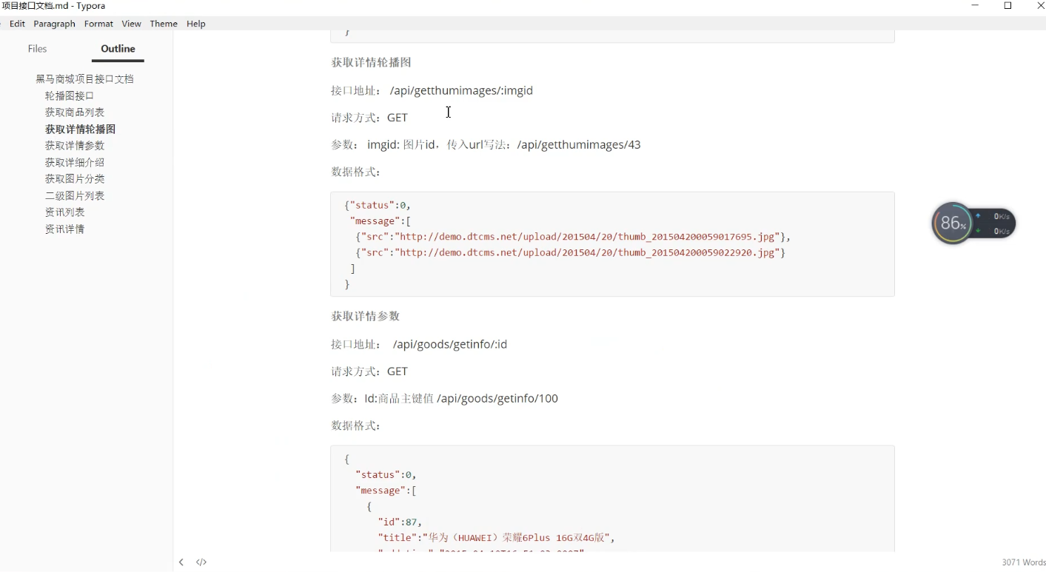The width and height of the screenshot is (1046, 572).
Task: Click the /api/getthumimages/43 example URL
Action: pos(579,145)
